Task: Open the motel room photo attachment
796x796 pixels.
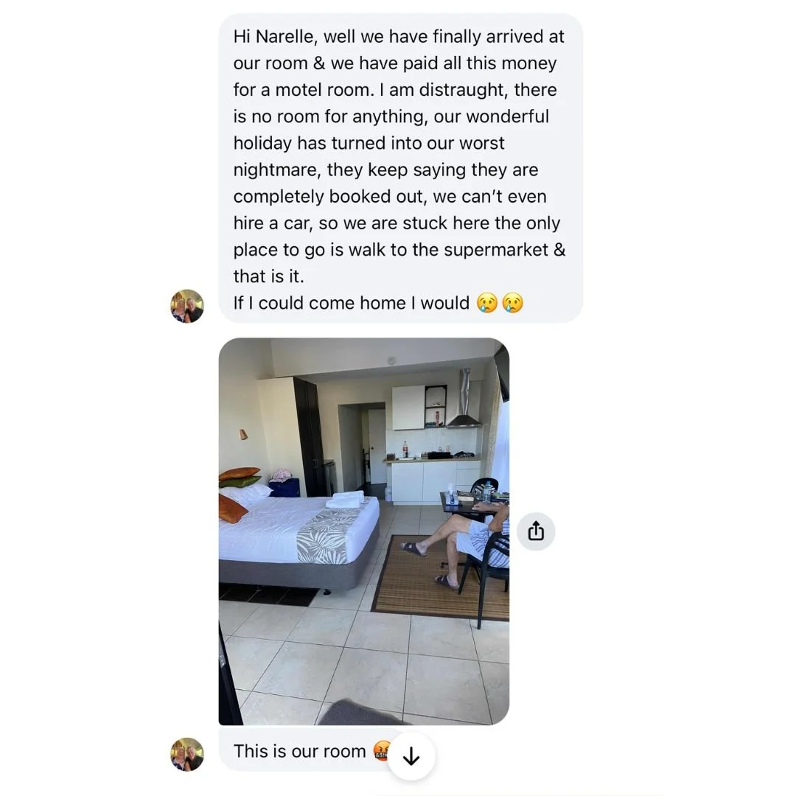Action: click(x=364, y=531)
